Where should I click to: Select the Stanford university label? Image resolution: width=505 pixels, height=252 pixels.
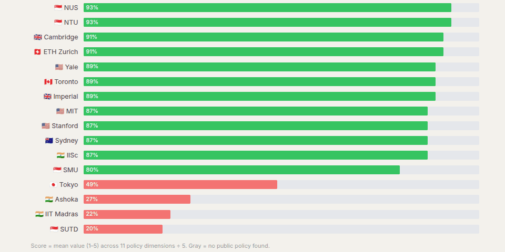click(65, 126)
